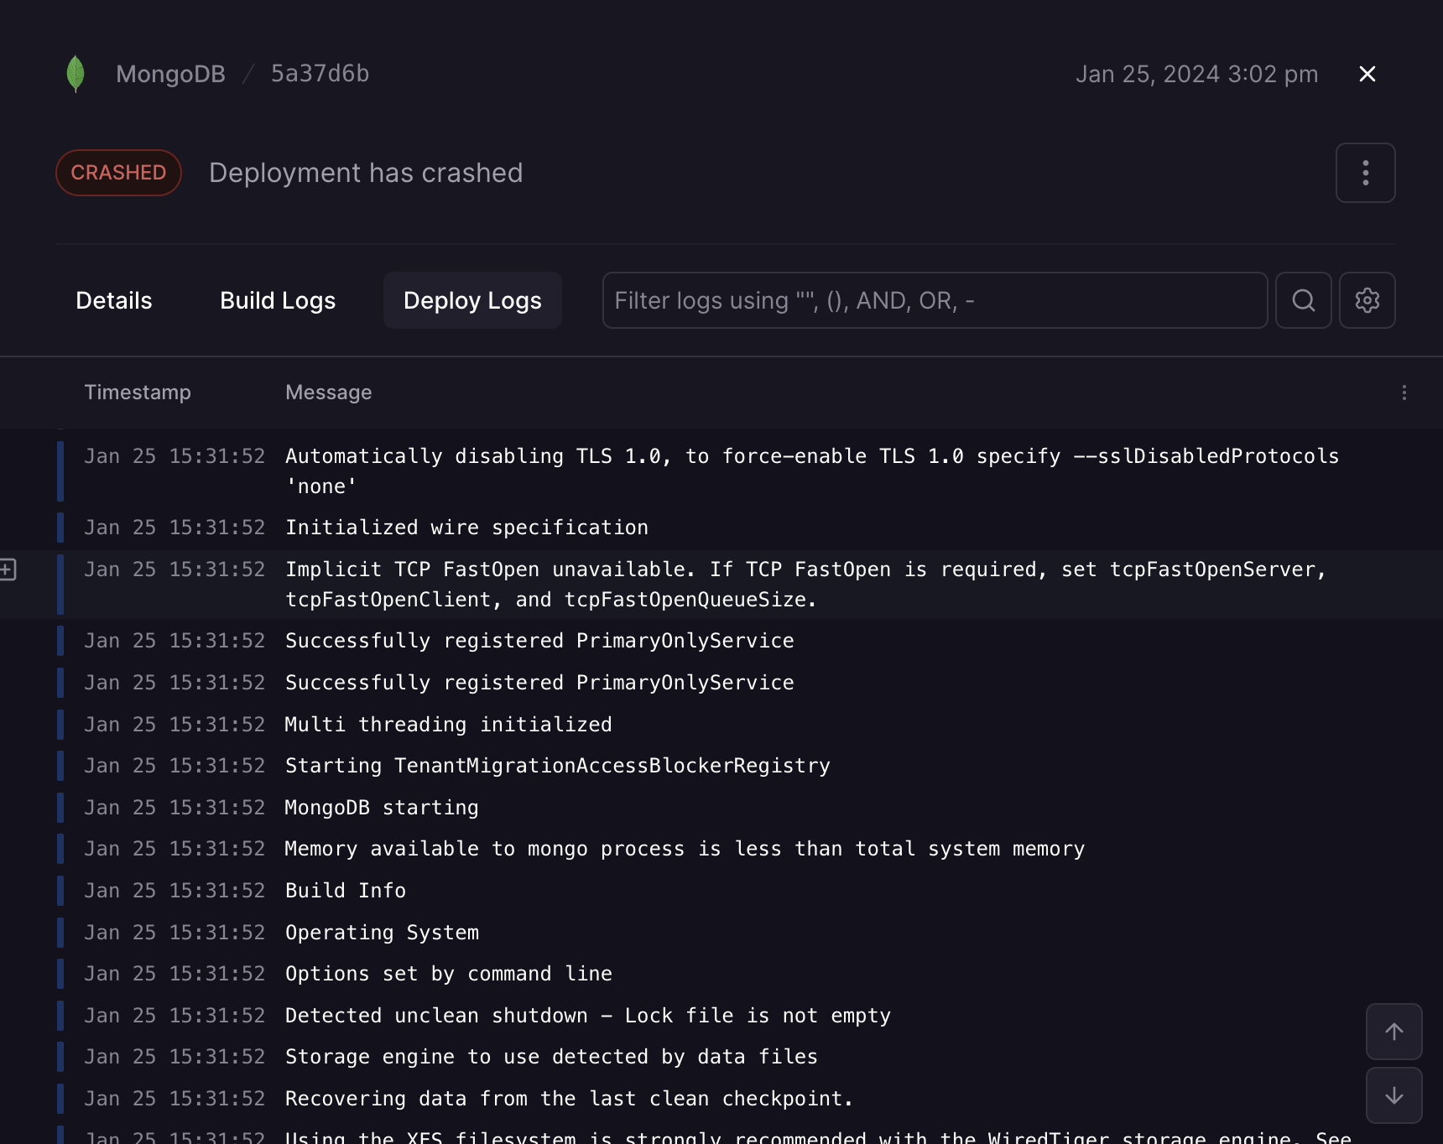Click the Timestamp column header
The image size is (1443, 1144).
tap(138, 393)
